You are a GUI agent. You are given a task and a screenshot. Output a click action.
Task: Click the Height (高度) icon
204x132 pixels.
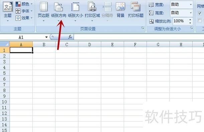[x=151, y=13]
